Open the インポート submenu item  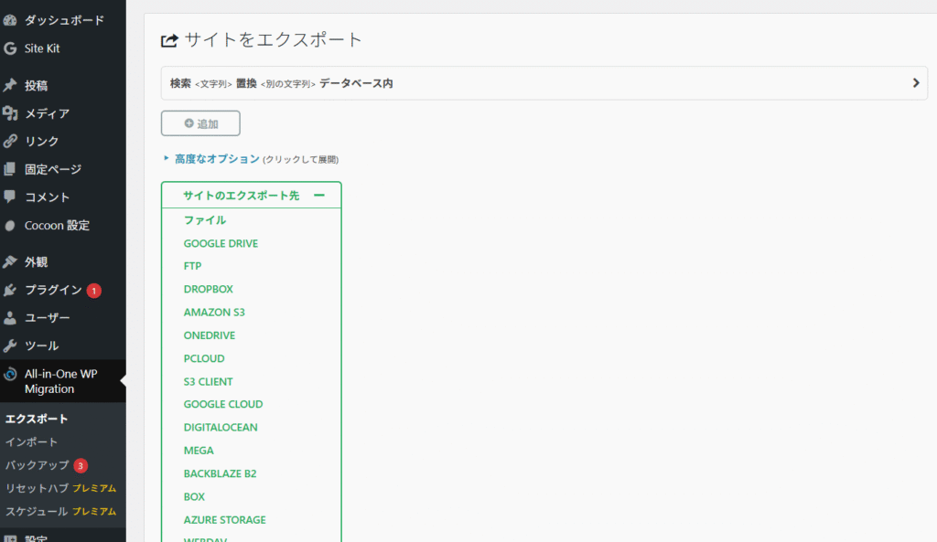[30, 441]
